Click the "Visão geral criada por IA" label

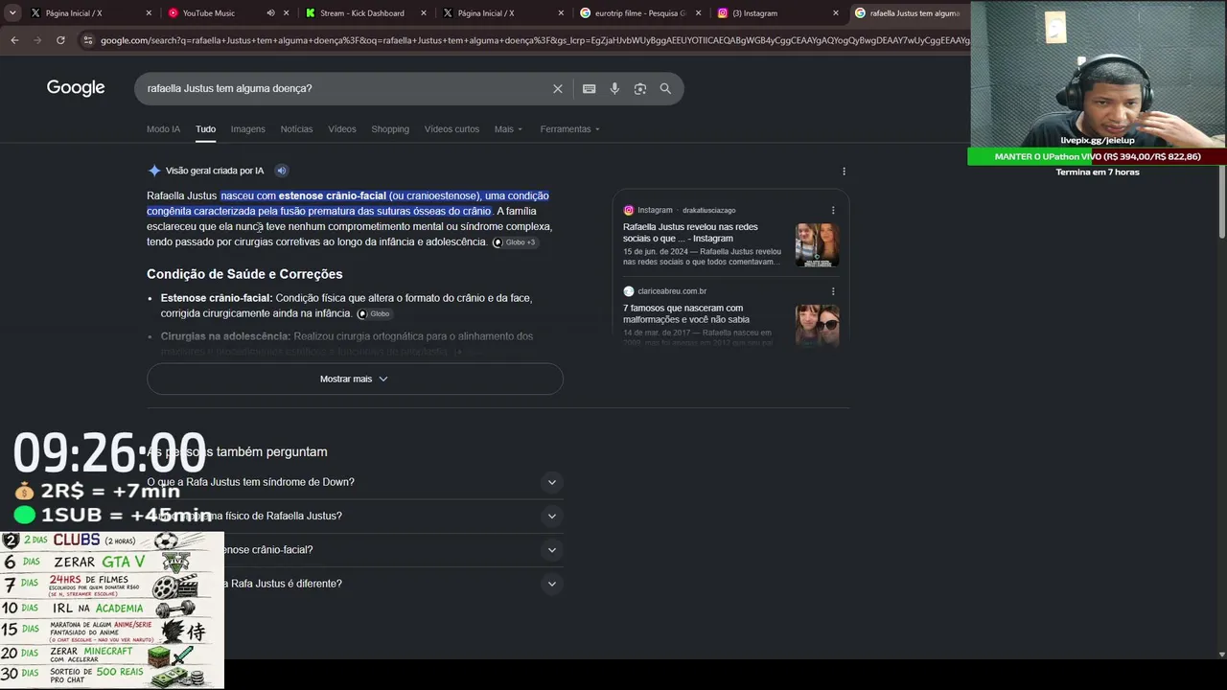click(215, 171)
